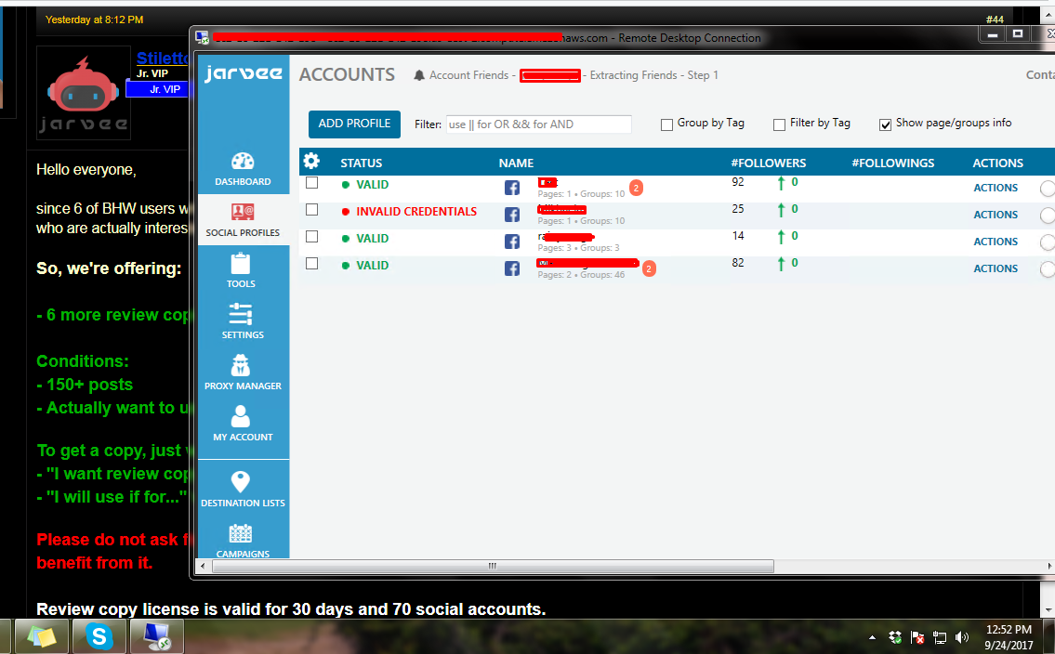This screenshot has height=654, width=1055.
Task: Open the Settings sliders icon
Action: click(x=240, y=315)
